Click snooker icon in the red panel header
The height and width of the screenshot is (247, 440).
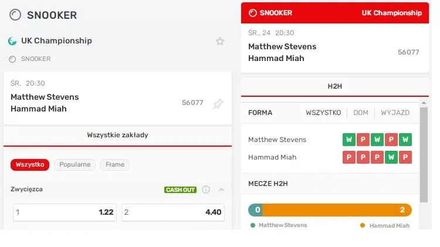pyautogui.click(x=253, y=12)
